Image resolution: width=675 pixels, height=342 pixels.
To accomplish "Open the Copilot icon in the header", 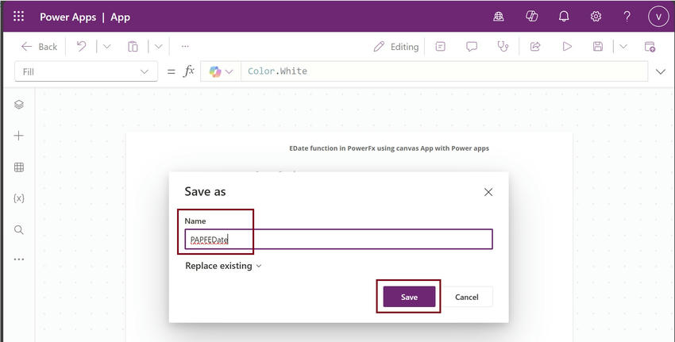I will click(x=531, y=17).
